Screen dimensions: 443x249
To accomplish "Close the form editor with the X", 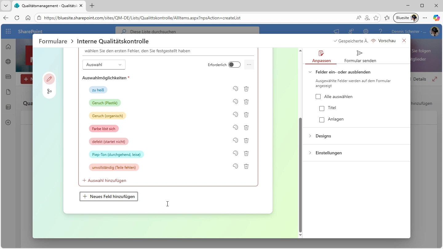I will [404, 41].
